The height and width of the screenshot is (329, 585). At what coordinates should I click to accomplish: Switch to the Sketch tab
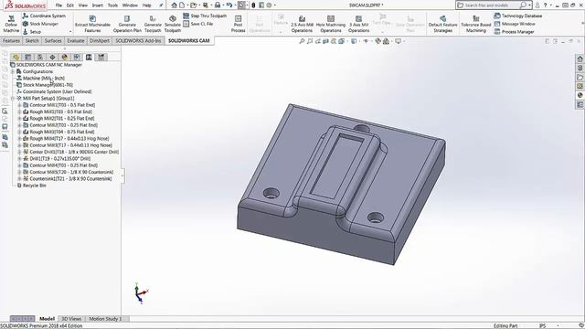[x=32, y=40]
